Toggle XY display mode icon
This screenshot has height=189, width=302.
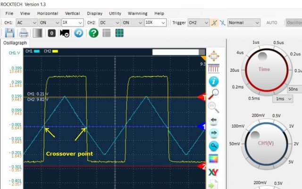coord(213,172)
